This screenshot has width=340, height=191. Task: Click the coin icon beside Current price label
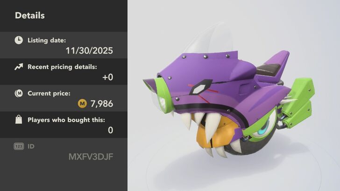[19, 94]
